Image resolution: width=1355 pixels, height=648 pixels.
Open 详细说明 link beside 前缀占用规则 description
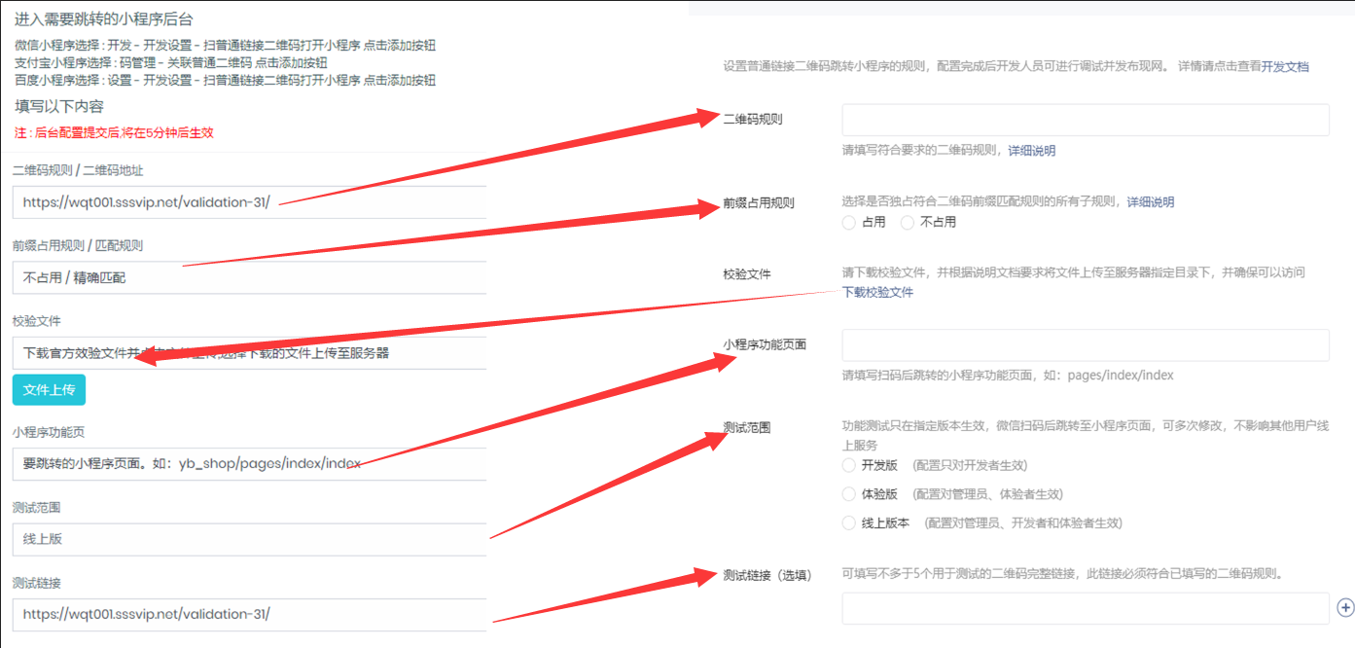tap(1151, 202)
